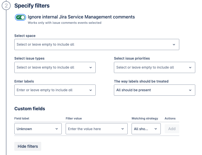Click chevron arrow in Select space field
The height and width of the screenshot is (155, 202).
pyautogui.click(x=174, y=44)
